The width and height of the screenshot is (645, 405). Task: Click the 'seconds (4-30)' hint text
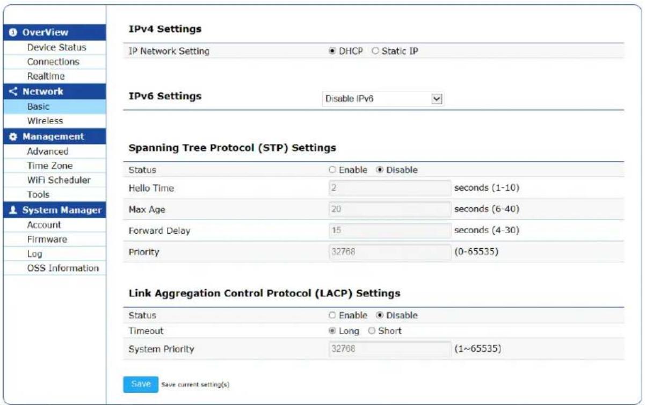pyautogui.click(x=487, y=230)
